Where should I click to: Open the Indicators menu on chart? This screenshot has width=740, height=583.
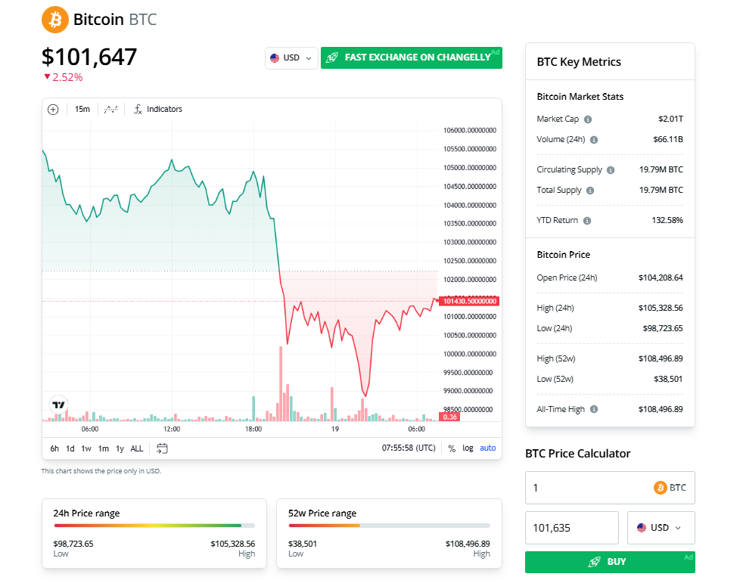click(158, 110)
